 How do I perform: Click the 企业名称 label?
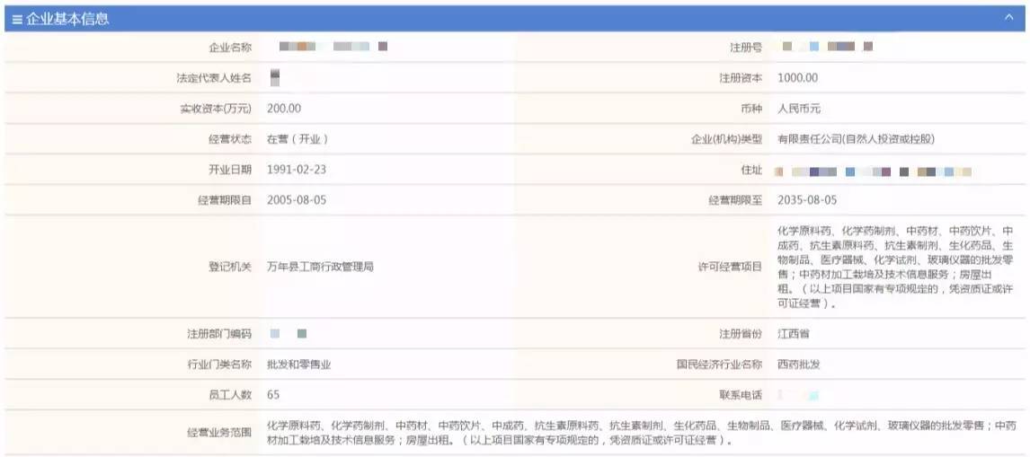pyautogui.click(x=229, y=47)
